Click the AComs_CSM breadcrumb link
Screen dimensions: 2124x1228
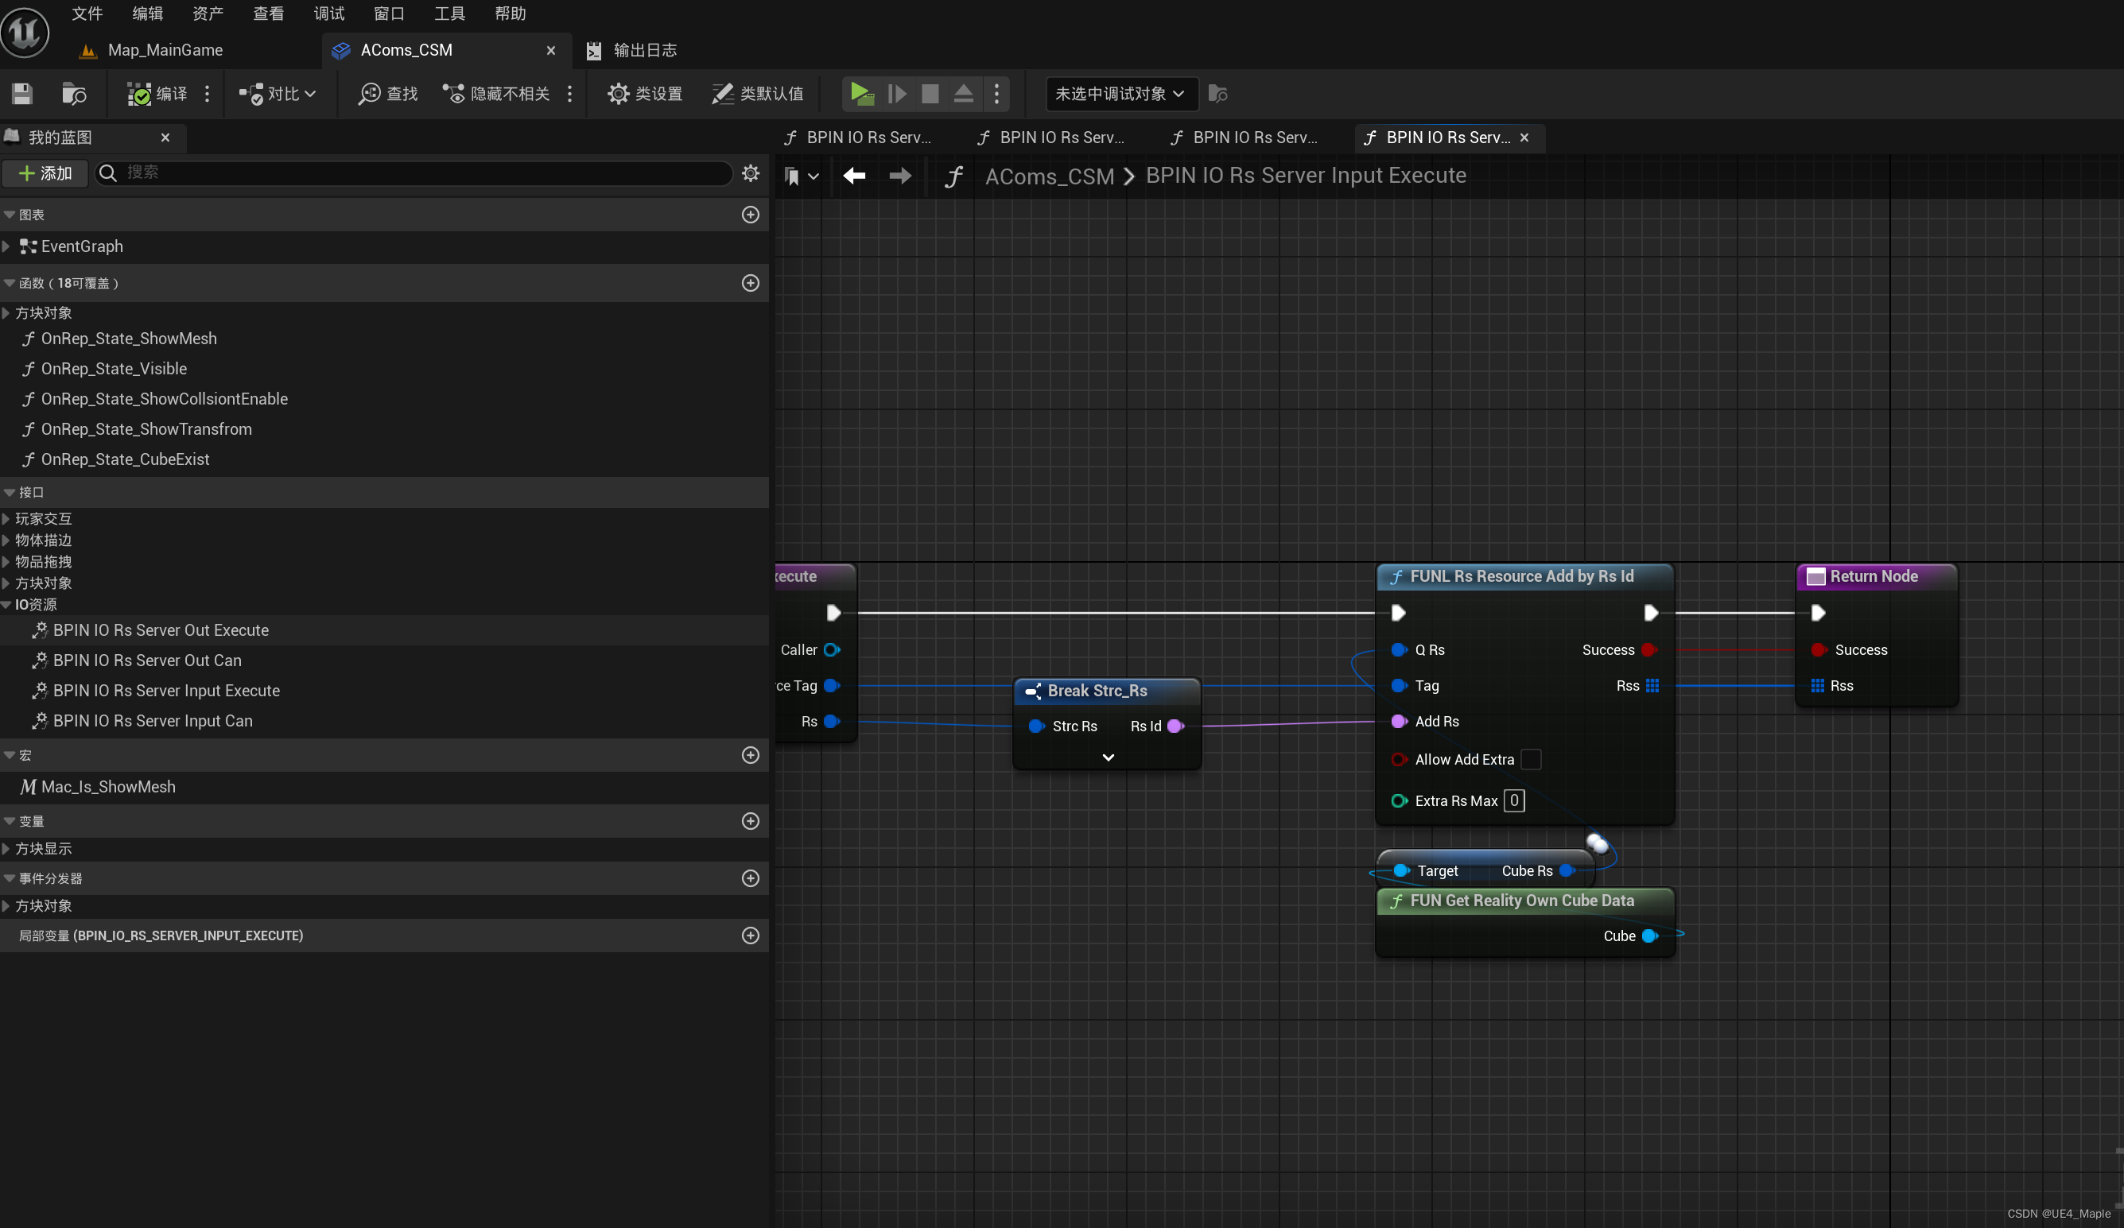coord(1049,176)
